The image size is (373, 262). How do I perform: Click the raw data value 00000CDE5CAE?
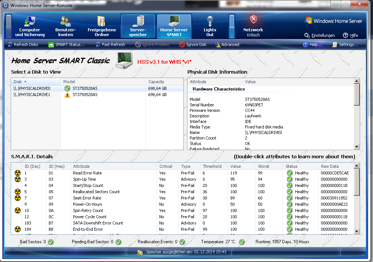tap(335, 173)
